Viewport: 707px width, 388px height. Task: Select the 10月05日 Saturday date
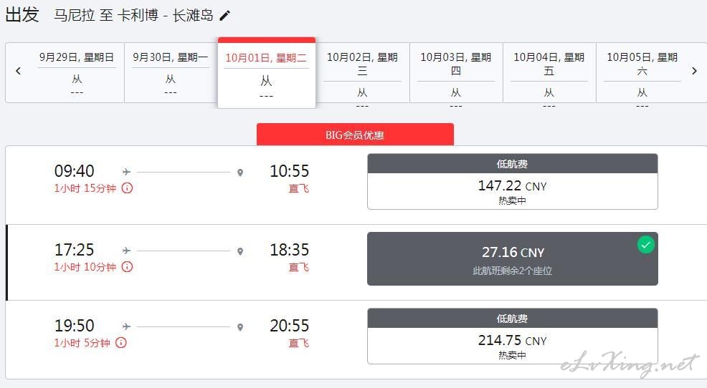[x=642, y=72]
